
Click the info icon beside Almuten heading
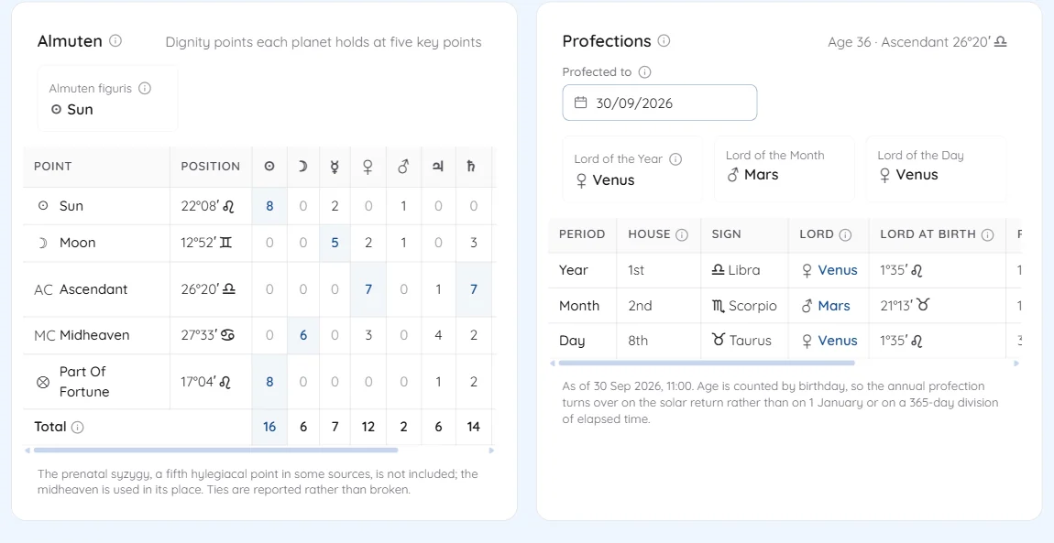click(115, 41)
